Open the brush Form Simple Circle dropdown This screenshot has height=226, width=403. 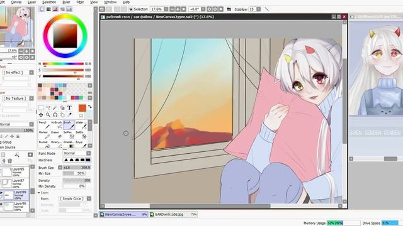tap(89, 198)
